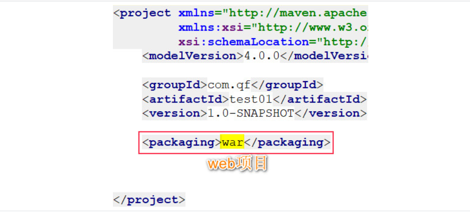Click the closing project tag
The height and width of the screenshot is (217, 470).
[x=149, y=200]
